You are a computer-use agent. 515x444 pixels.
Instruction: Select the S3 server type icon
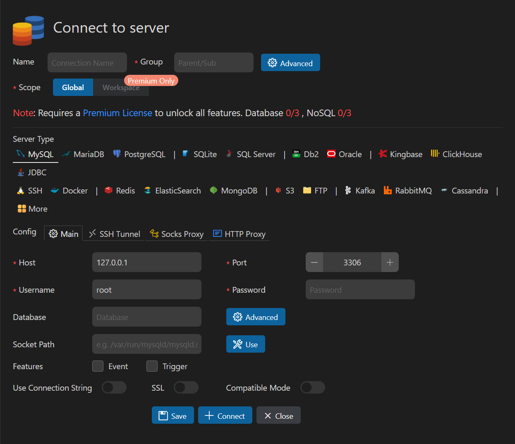pyautogui.click(x=278, y=190)
